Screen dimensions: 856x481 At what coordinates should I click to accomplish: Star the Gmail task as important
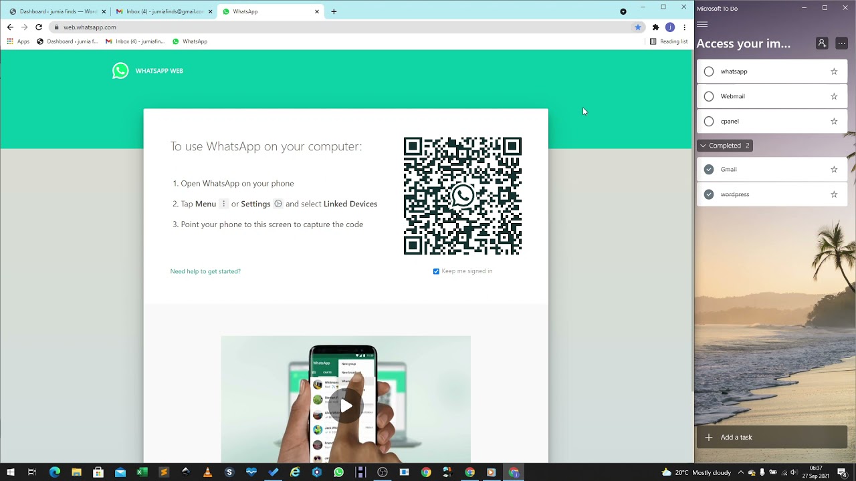[834, 170]
